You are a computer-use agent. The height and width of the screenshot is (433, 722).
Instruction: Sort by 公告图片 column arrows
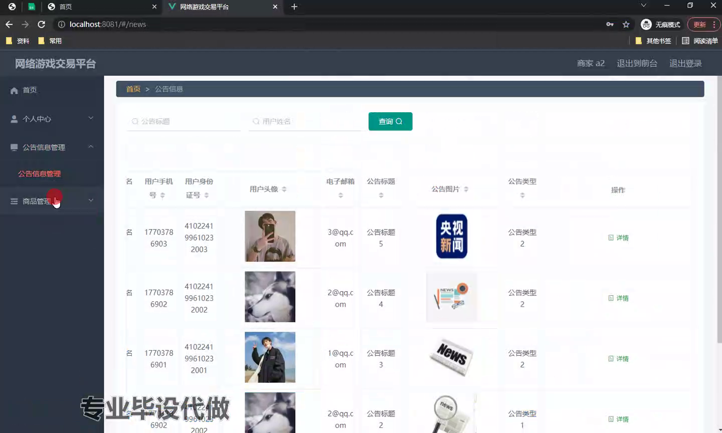pos(466,189)
